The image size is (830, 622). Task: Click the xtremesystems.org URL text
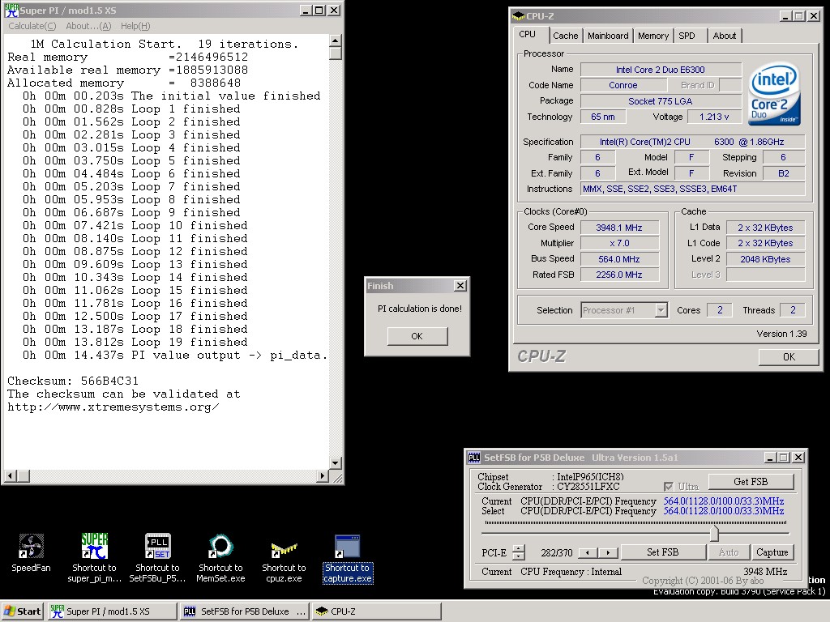113,407
